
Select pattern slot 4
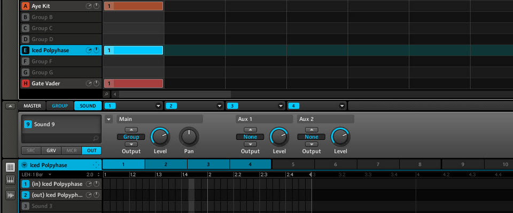pos(250,165)
